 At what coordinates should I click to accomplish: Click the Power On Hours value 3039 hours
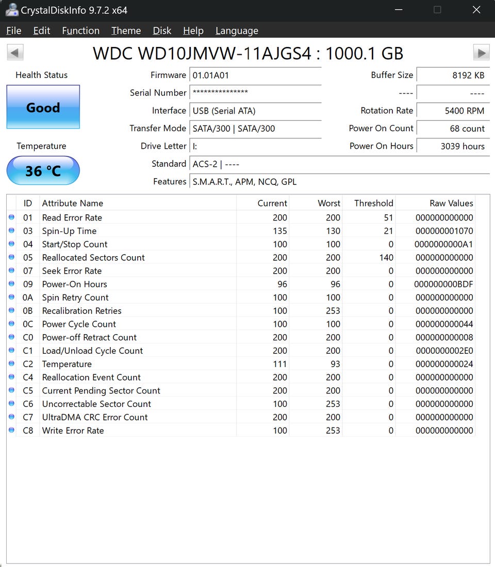(453, 146)
